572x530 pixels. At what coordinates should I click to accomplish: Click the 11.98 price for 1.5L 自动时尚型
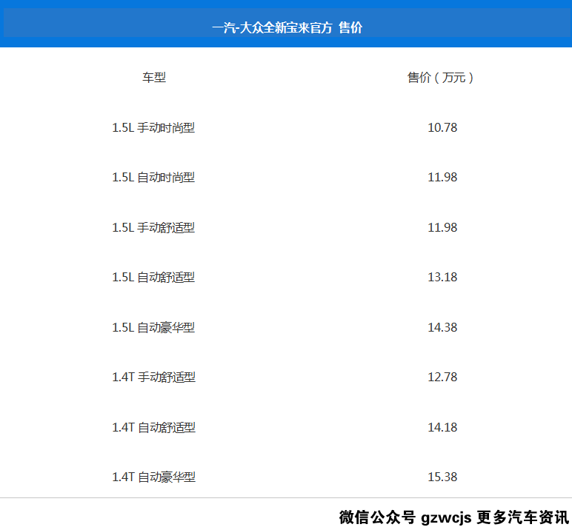click(442, 178)
